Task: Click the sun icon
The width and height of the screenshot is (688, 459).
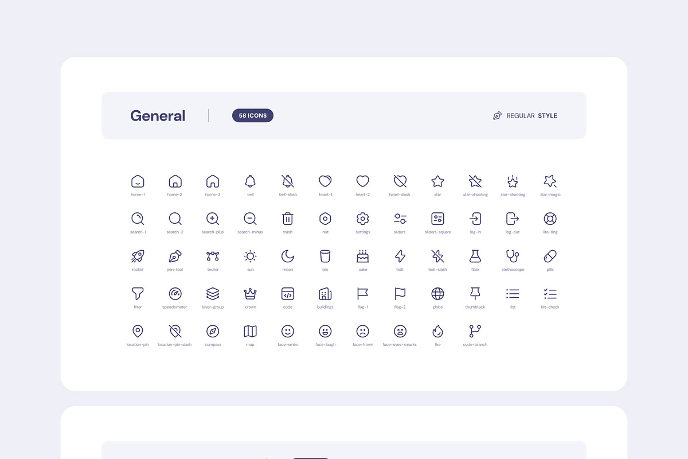Action: point(250,256)
